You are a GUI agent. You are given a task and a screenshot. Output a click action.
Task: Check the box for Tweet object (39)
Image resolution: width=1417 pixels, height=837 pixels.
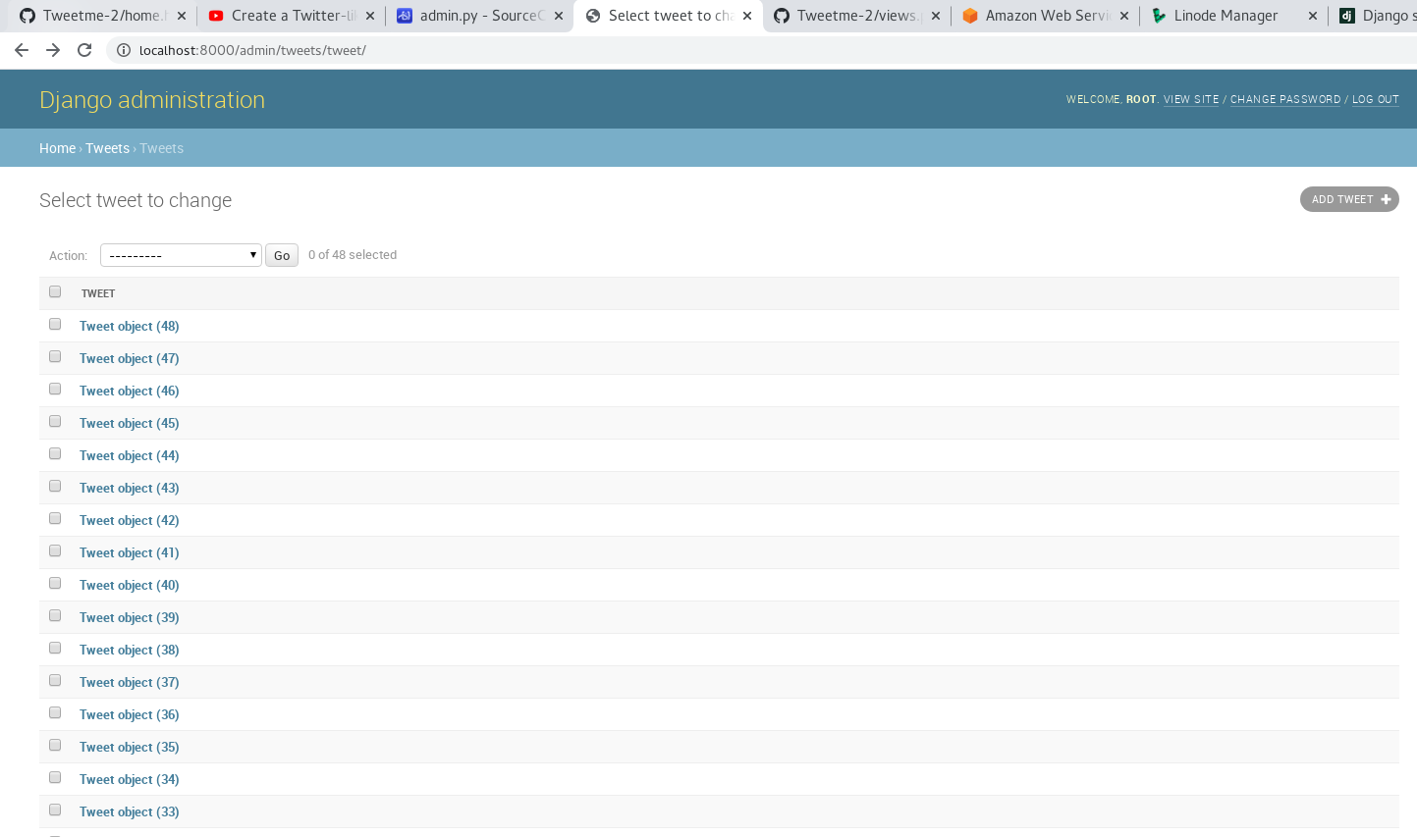pyautogui.click(x=55, y=615)
